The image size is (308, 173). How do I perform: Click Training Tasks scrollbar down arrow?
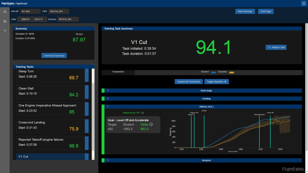point(93,158)
